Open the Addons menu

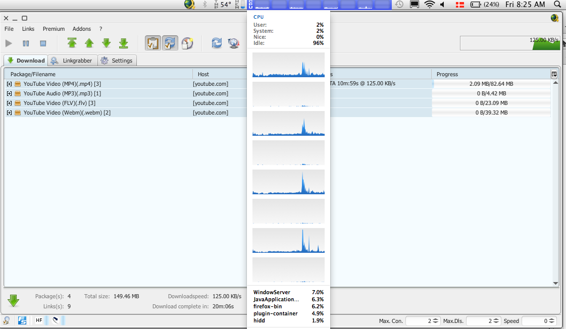point(82,29)
